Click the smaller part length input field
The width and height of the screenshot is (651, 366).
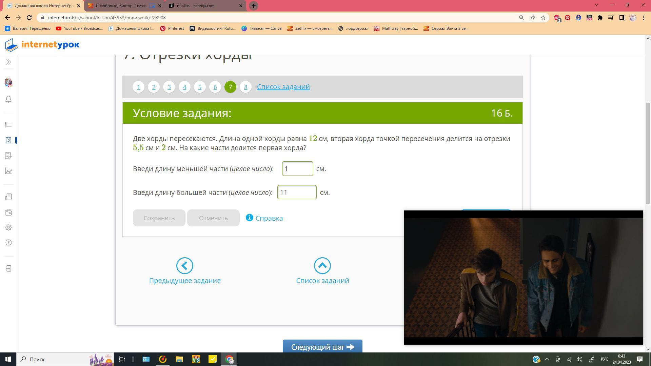click(x=297, y=169)
